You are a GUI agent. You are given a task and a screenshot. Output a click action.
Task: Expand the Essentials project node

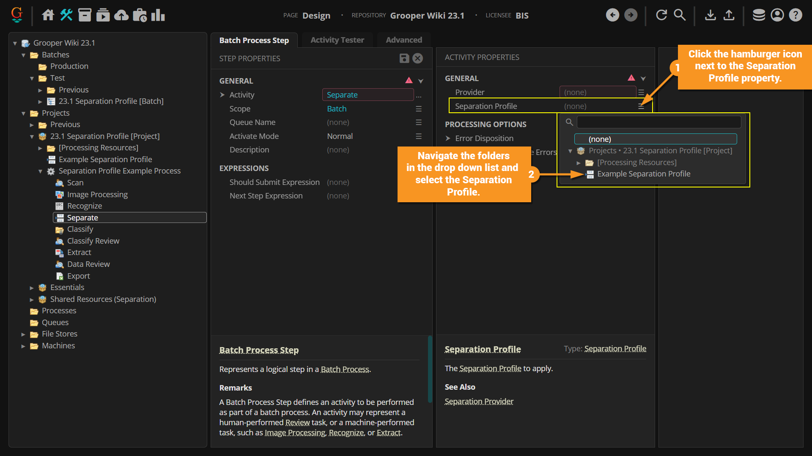point(32,288)
